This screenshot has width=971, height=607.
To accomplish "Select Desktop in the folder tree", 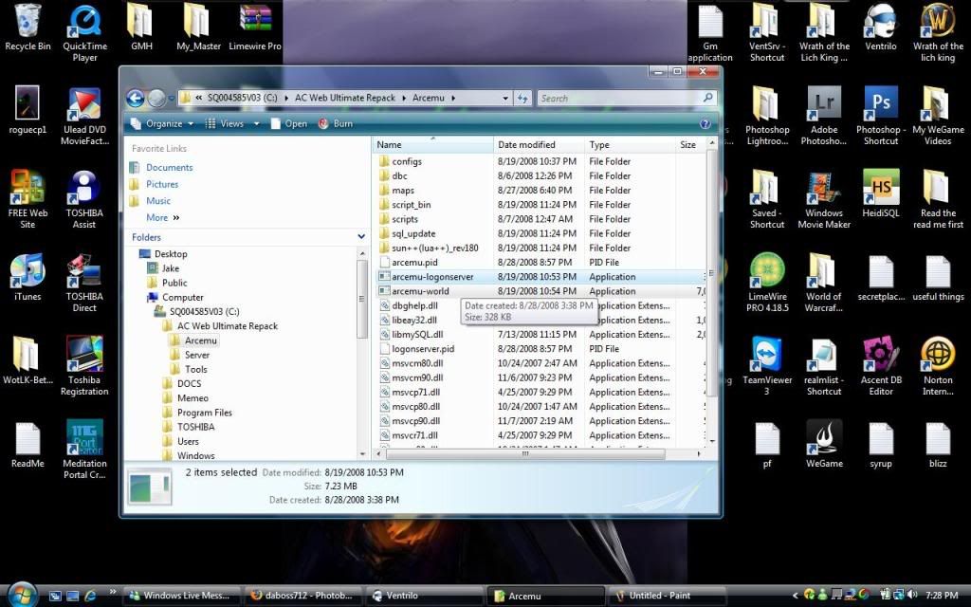I will click(x=171, y=254).
